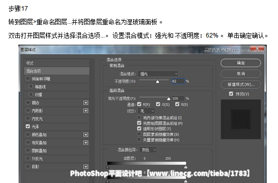
Task: Enable the 等高线 checkbox
Action: pos(31,86)
